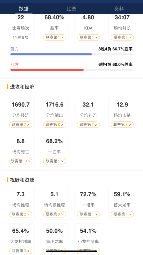Viewport: 143px width, 255px height.
Task: Open league rank badge under 场均时长
Action: coord(122,37)
